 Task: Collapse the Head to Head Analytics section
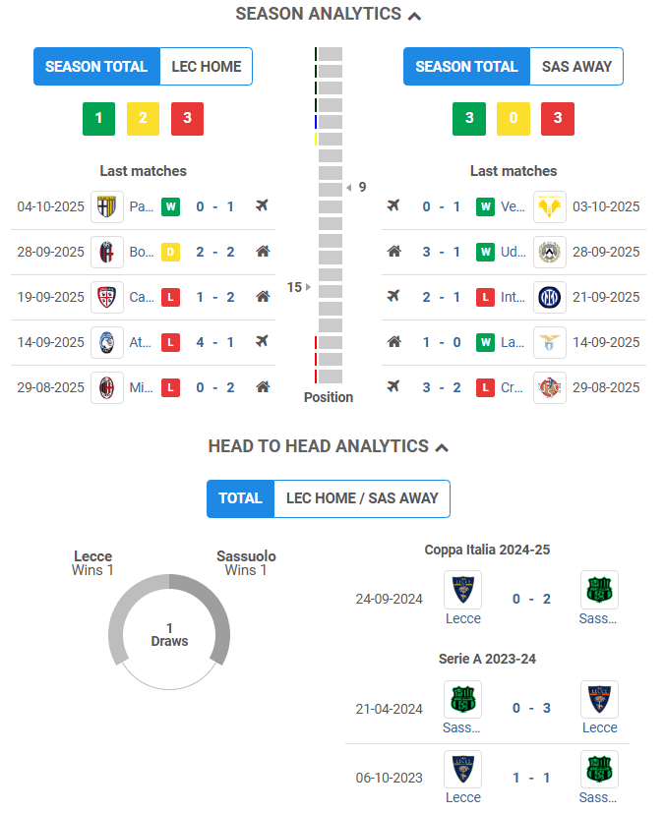point(442,447)
